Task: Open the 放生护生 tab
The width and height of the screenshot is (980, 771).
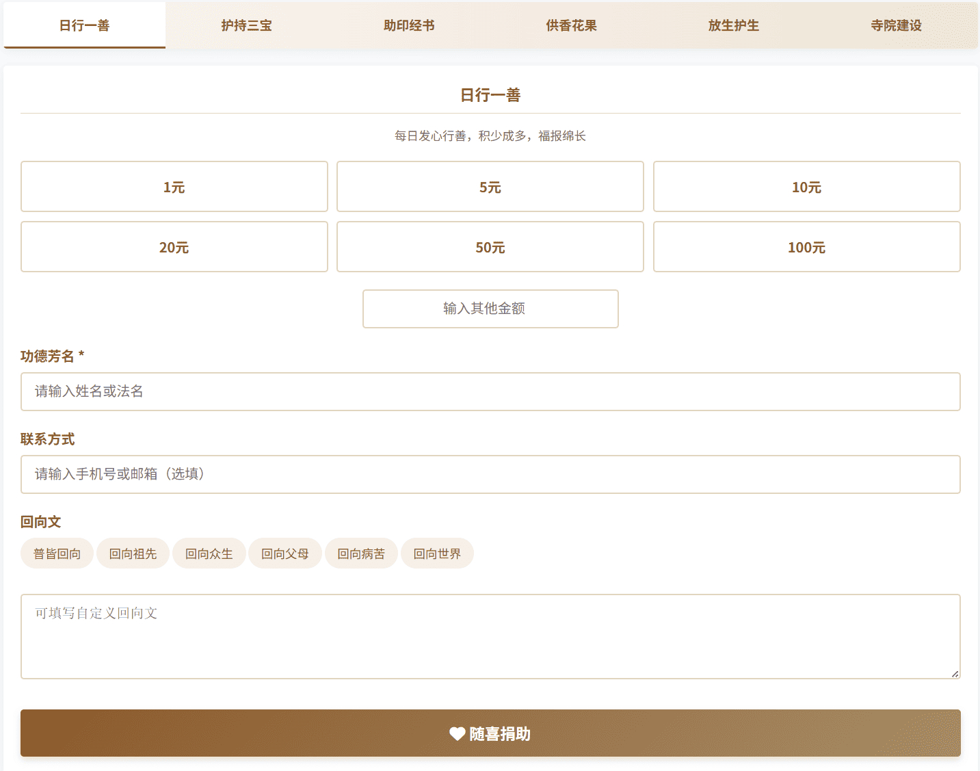Action: (x=734, y=25)
